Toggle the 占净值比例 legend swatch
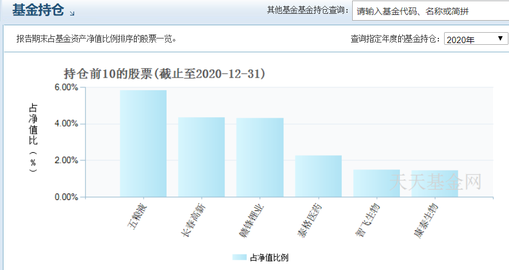 [x=240, y=257]
